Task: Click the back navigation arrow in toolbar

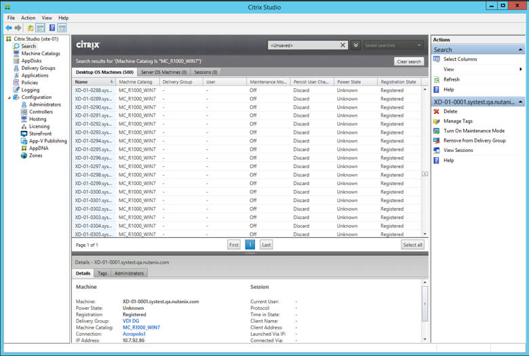Action: [x=8, y=28]
